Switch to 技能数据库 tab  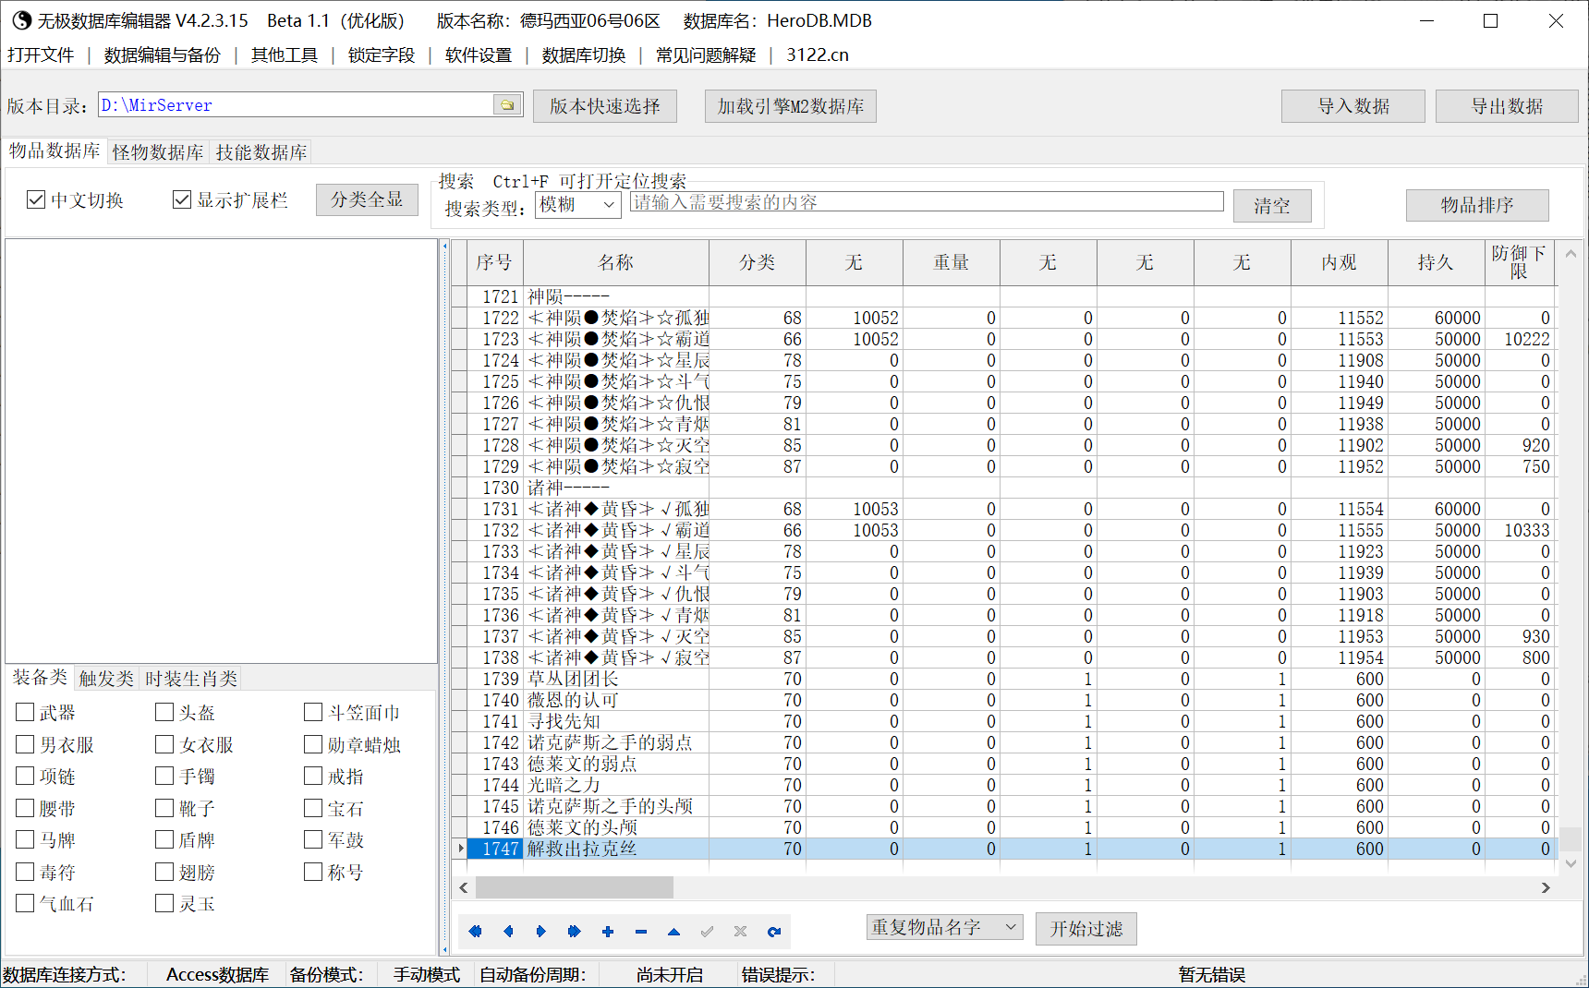261,151
